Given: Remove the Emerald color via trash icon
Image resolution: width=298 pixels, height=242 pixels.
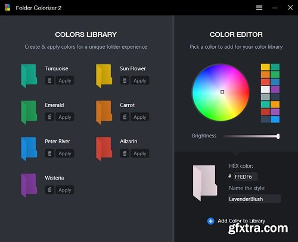Looking at the screenshot, I should pyautogui.click(x=49, y=117).
